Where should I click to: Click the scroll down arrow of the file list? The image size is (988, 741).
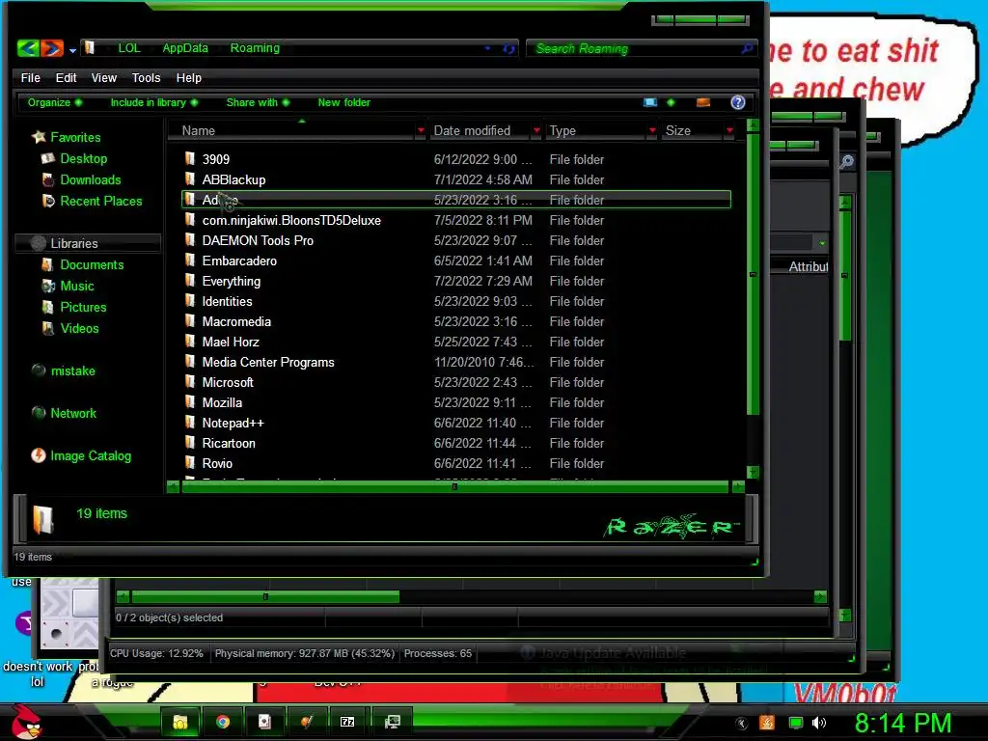tap(753, 473)
